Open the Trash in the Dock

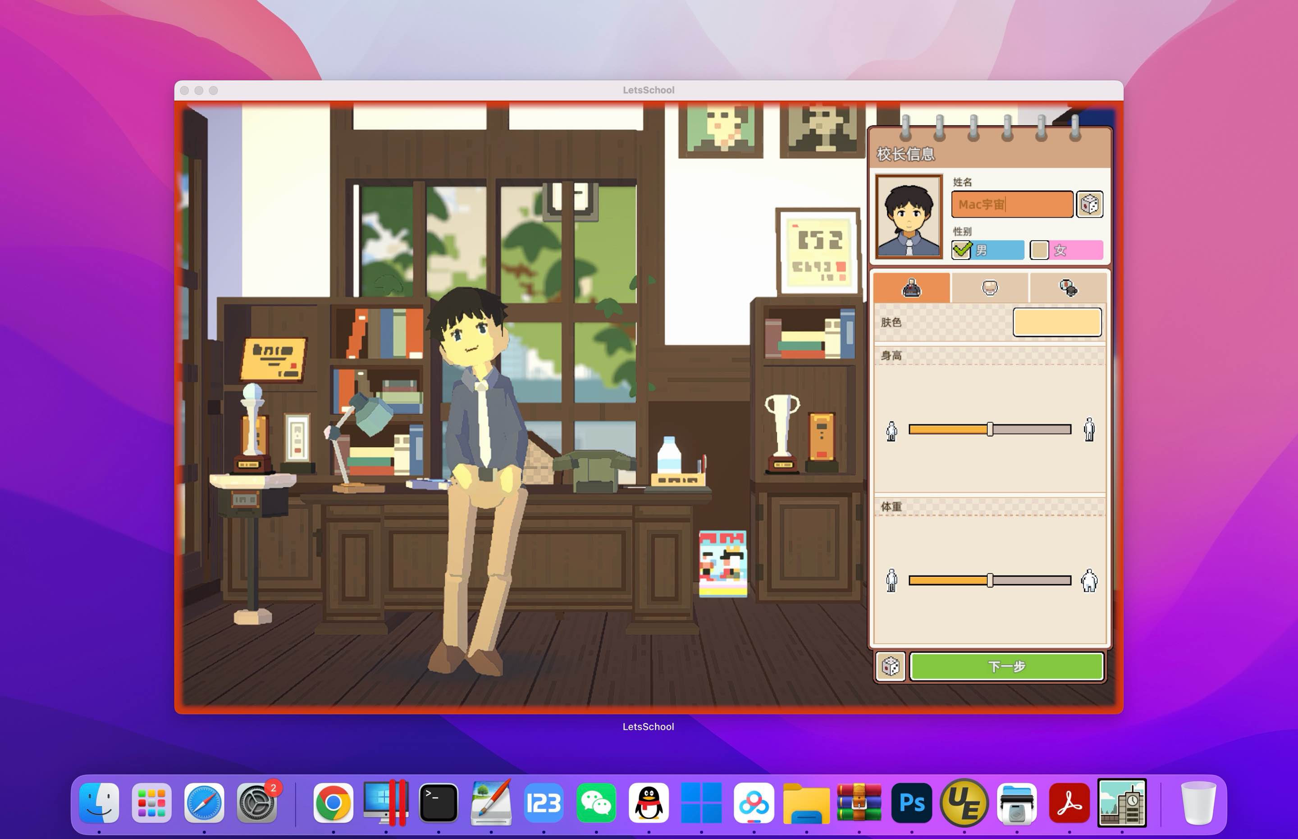tap(1198, 803)
